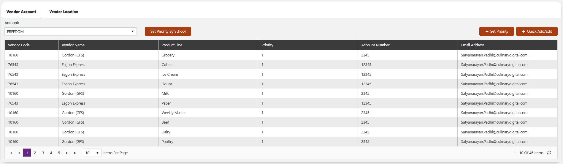Jump to last page arrow
The height and width of the screenshot is (164, 563).
75,153
